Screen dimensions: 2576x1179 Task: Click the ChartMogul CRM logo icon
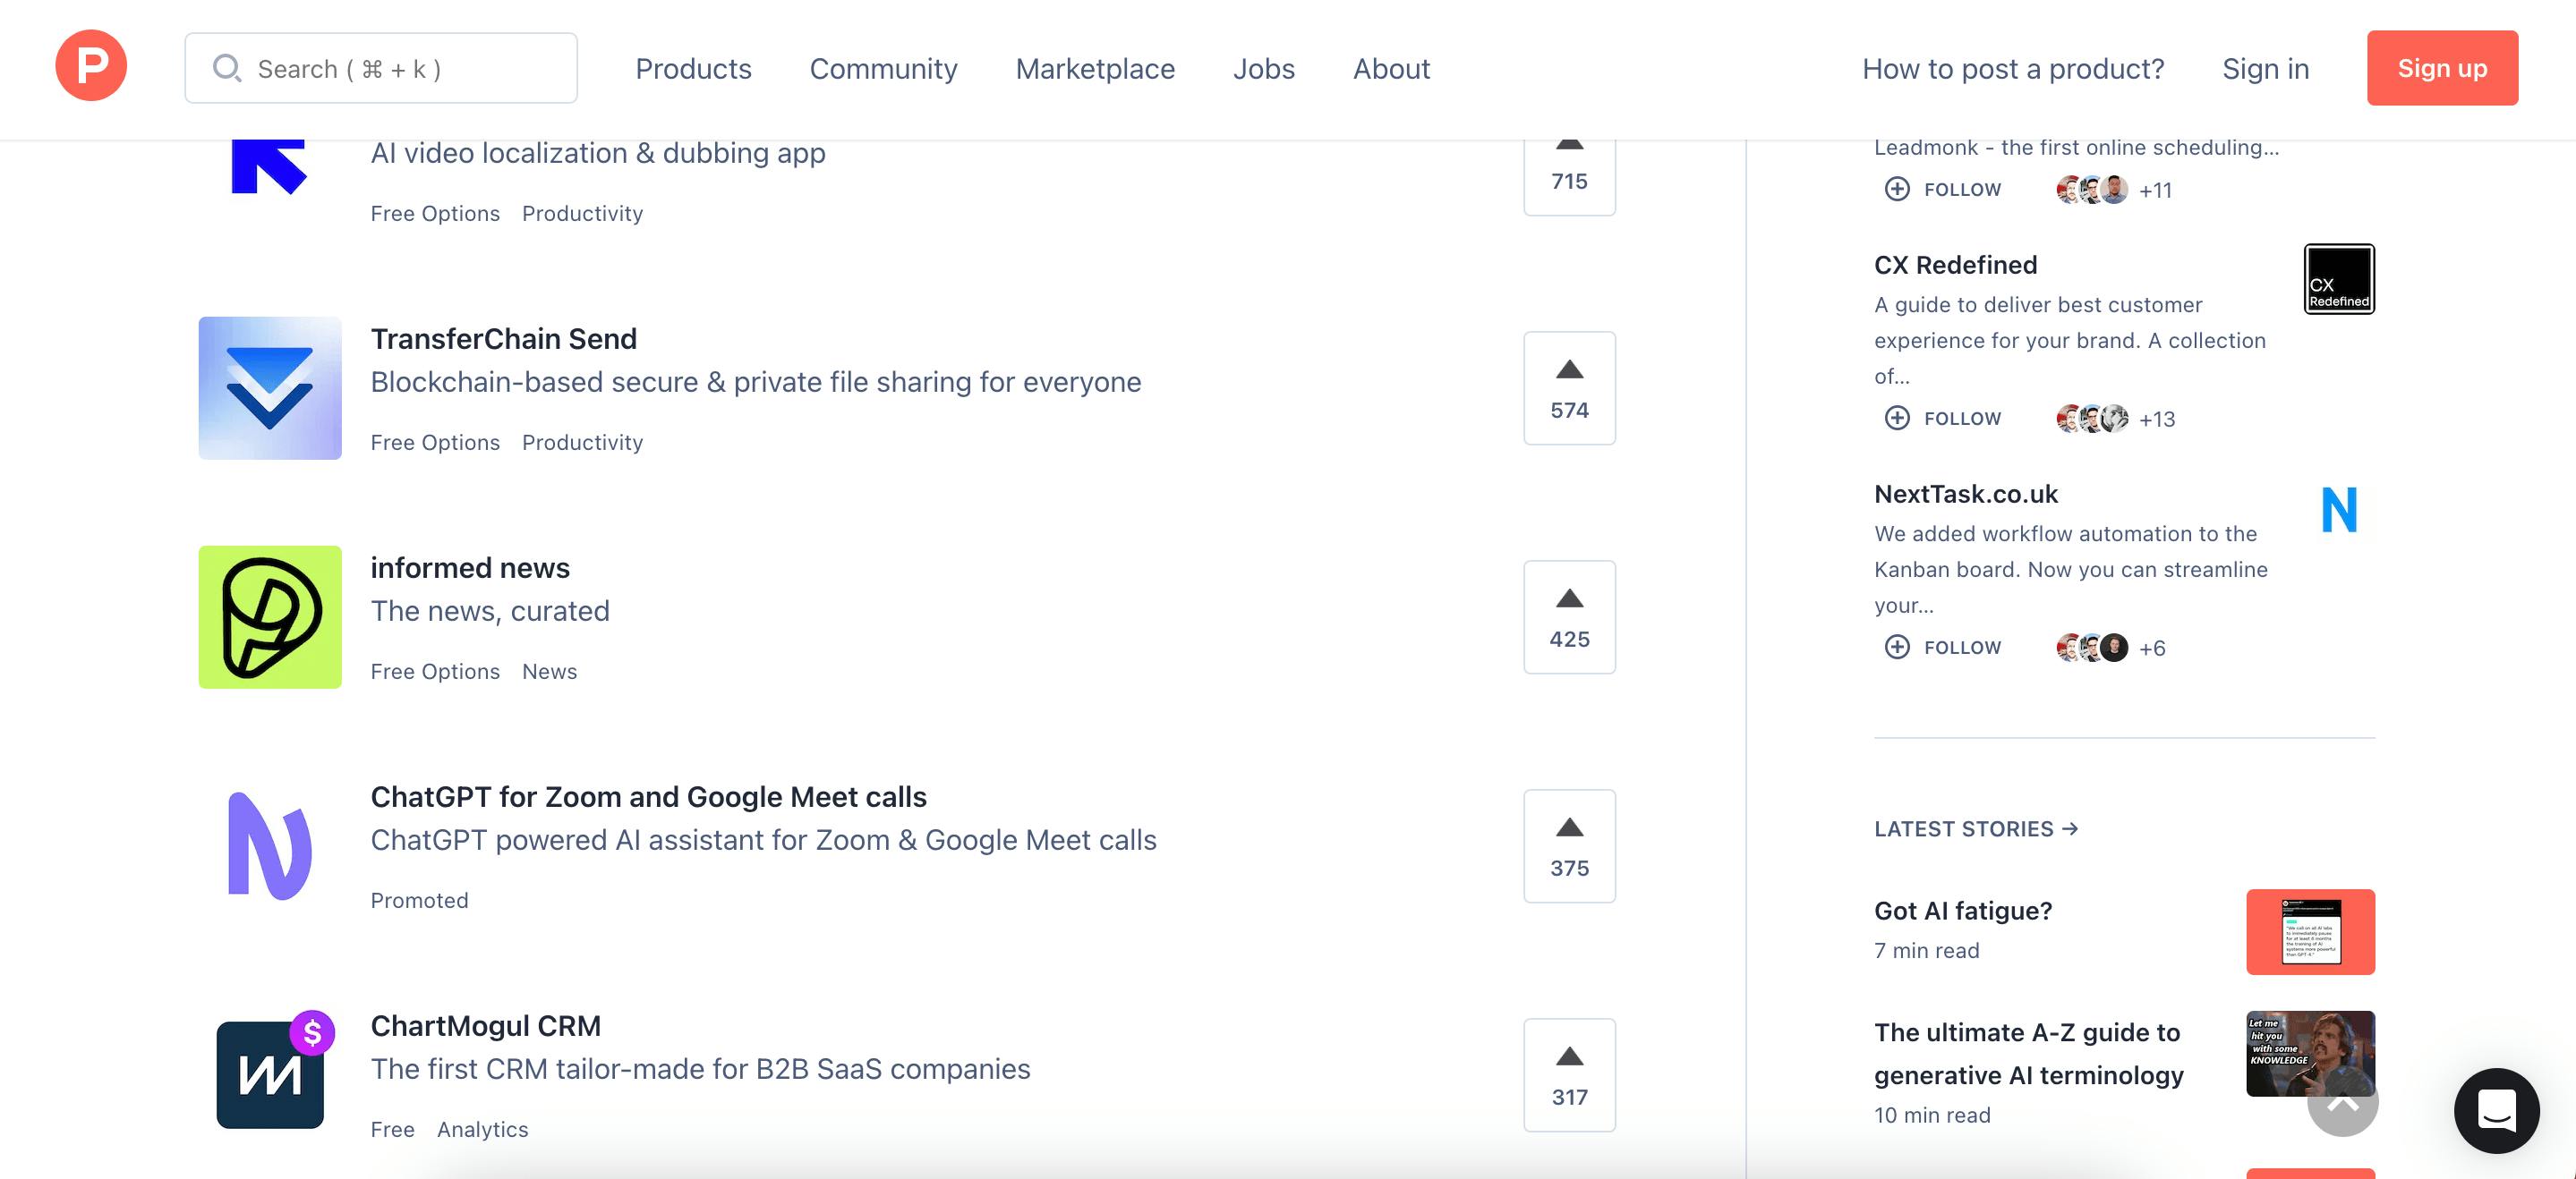tap(270, 1074)
